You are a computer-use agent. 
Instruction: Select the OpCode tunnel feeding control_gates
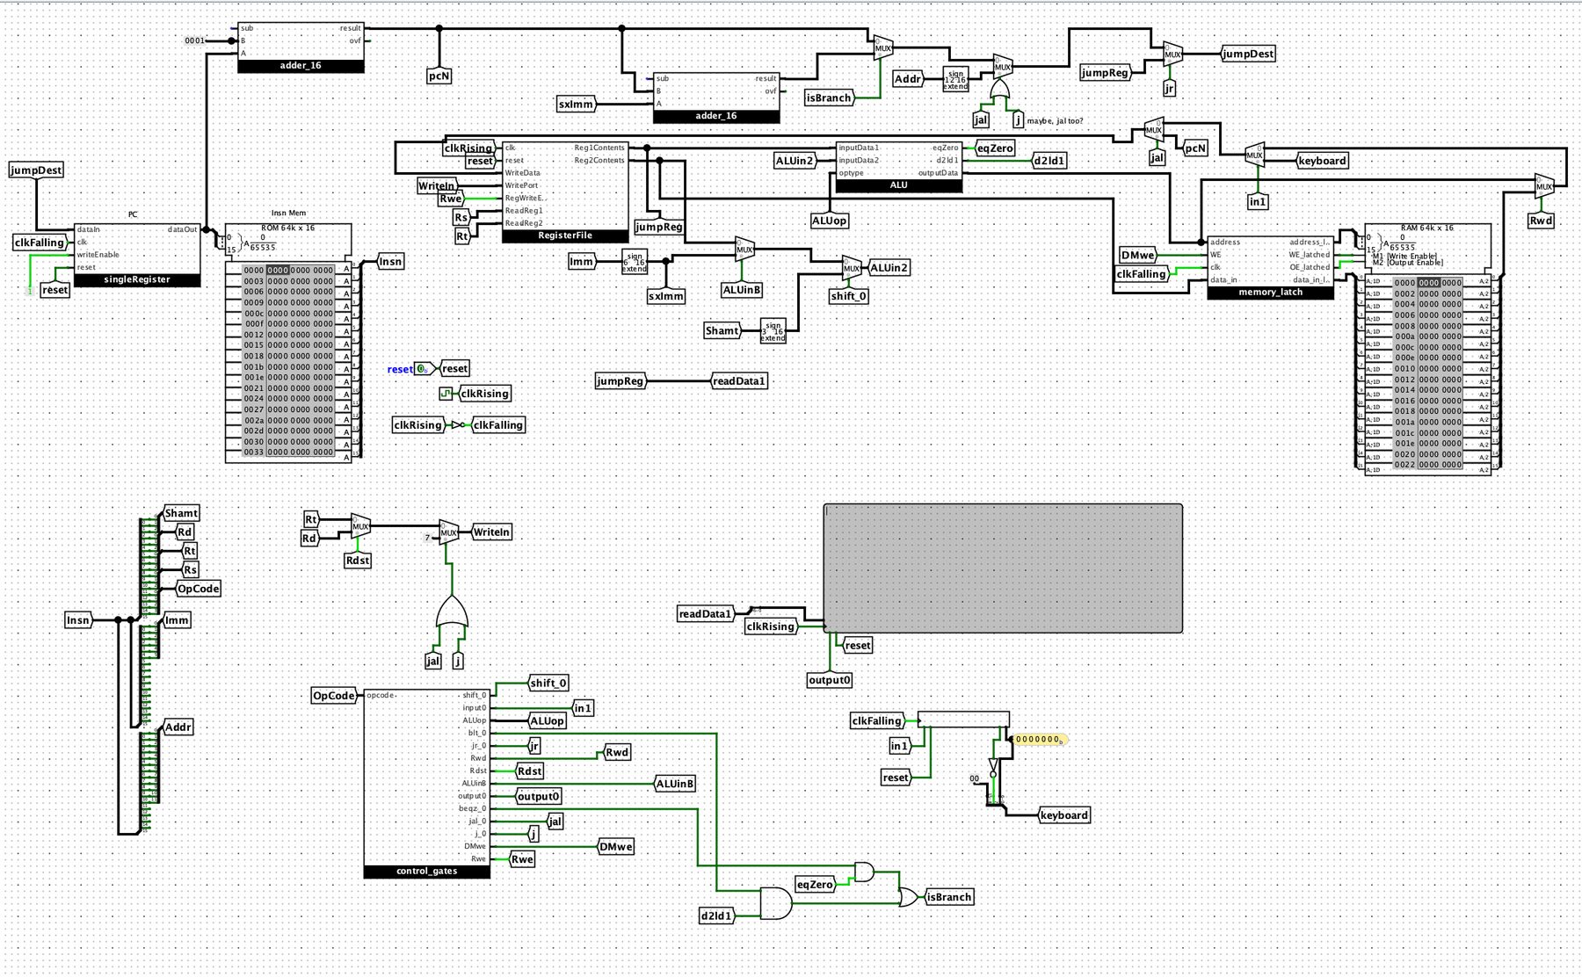(335, 695)
